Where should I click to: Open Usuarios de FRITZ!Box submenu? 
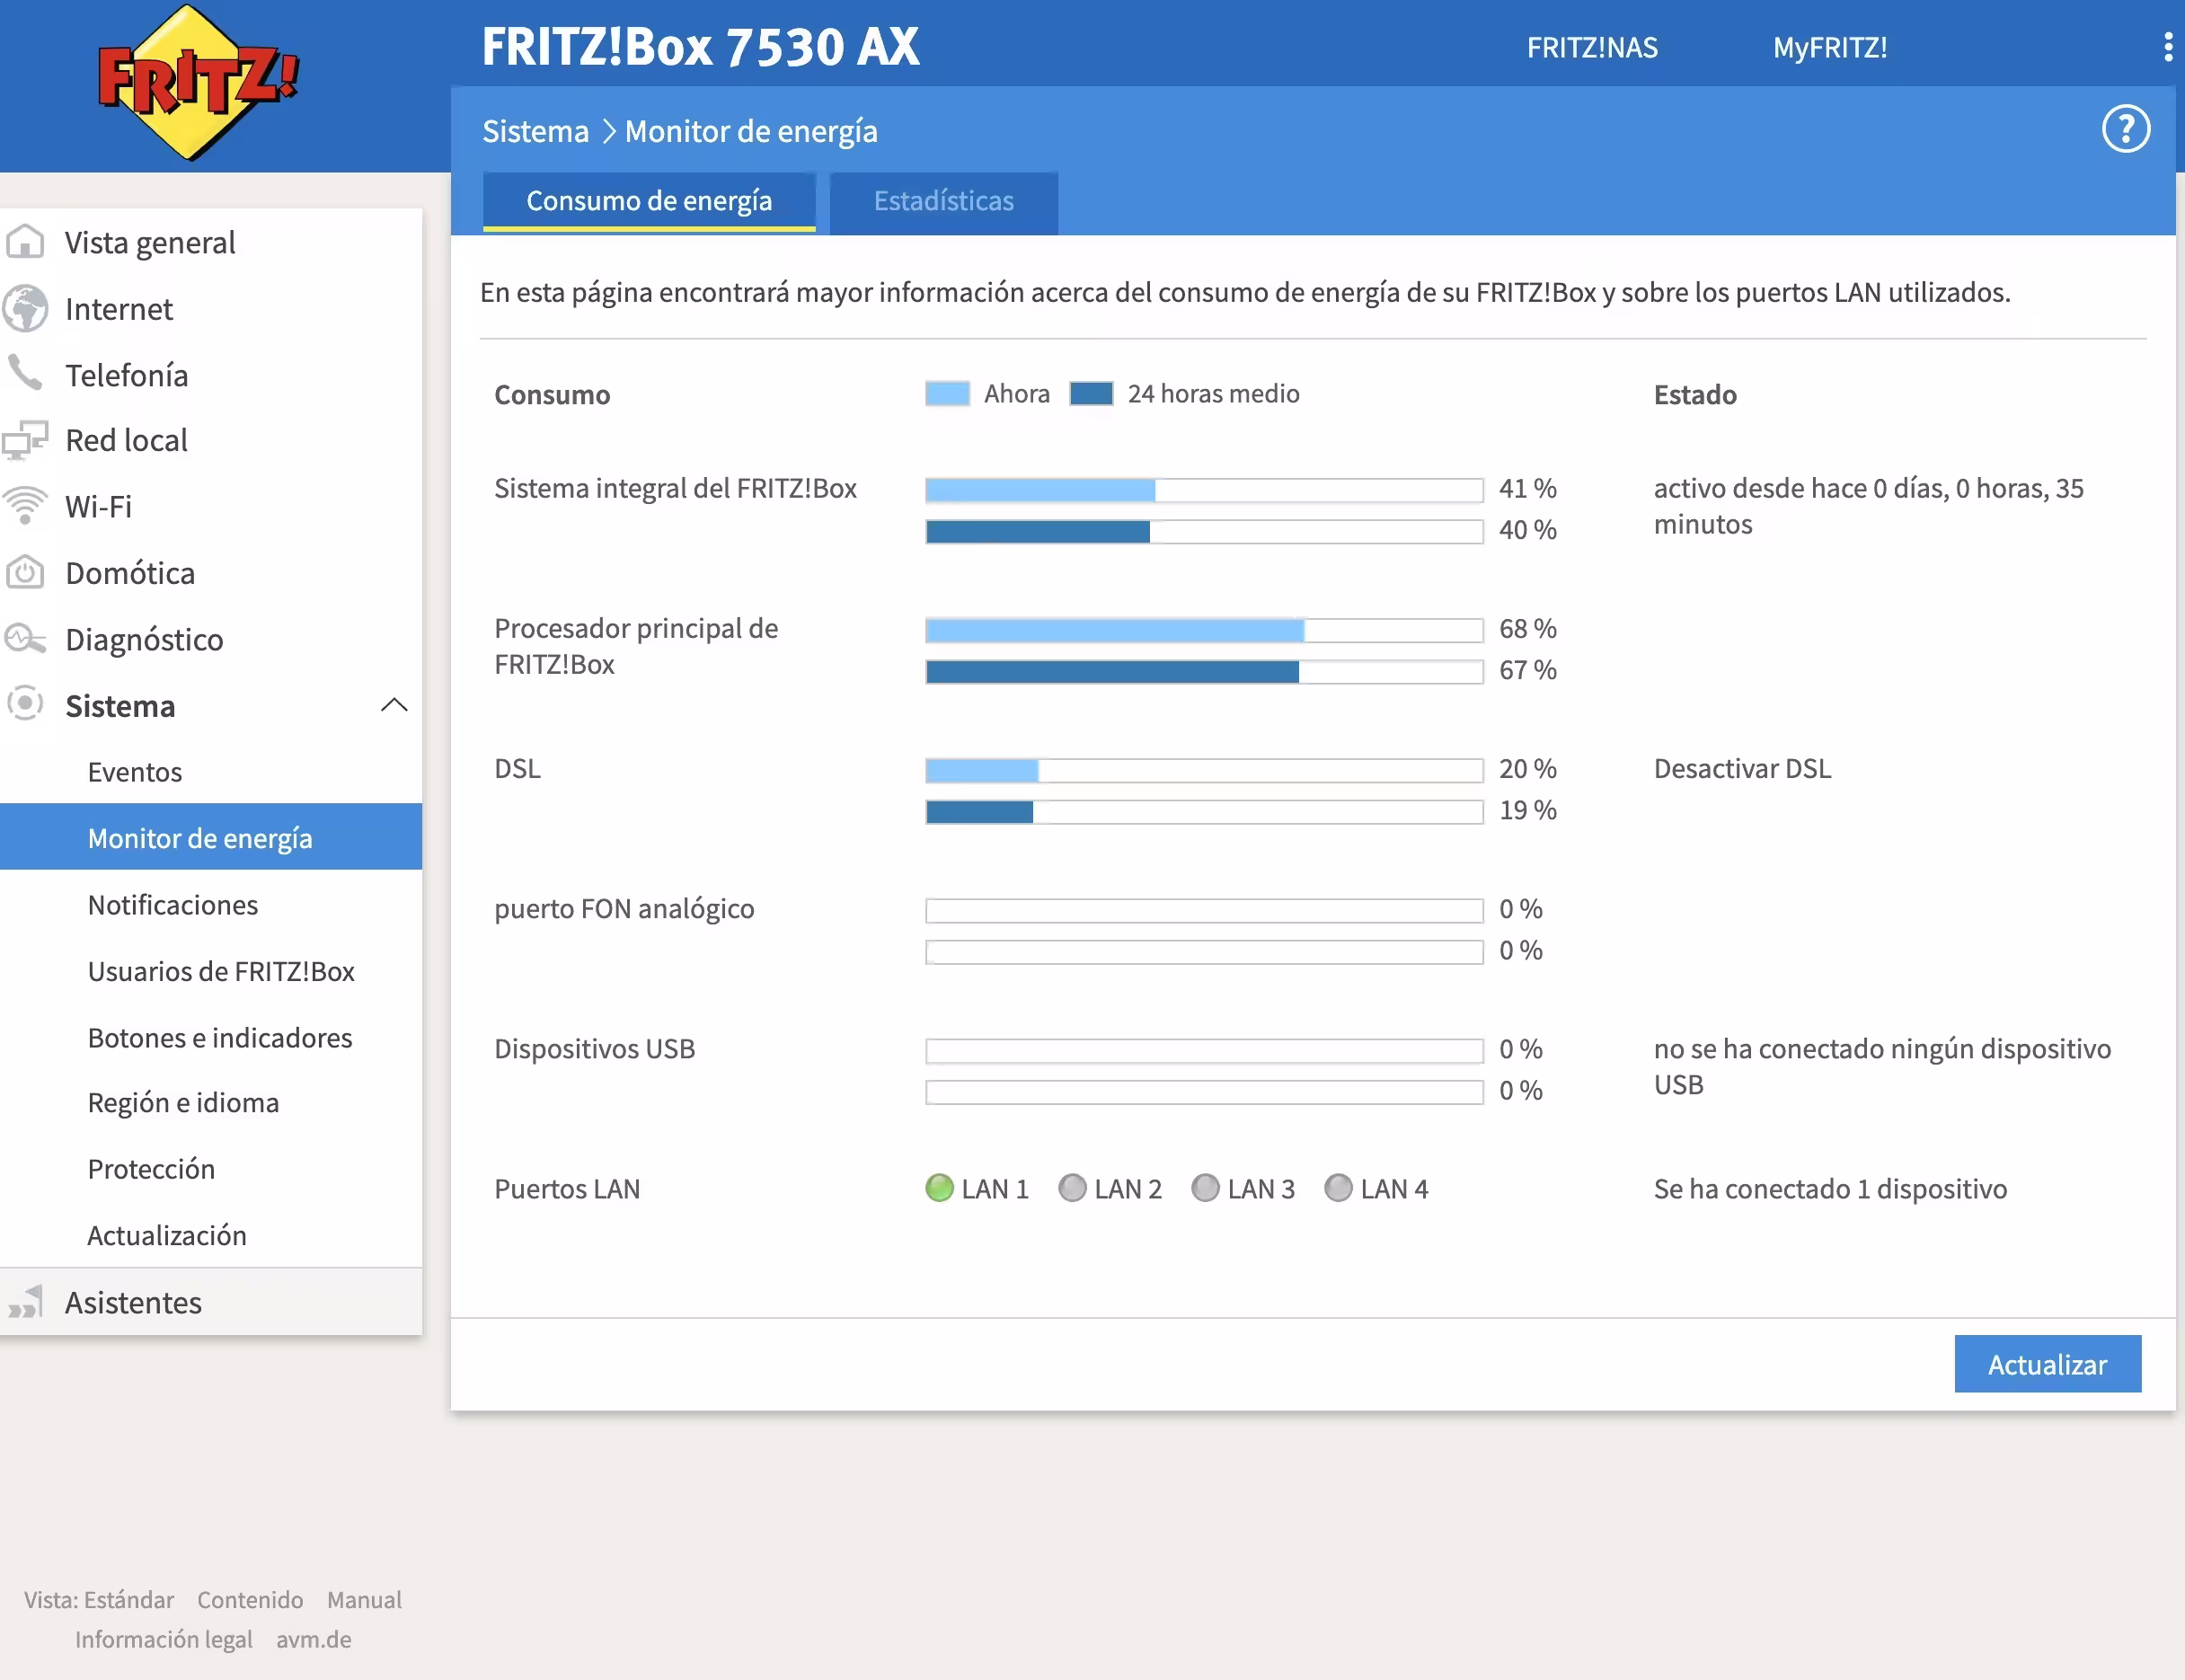tap(211, 971)
